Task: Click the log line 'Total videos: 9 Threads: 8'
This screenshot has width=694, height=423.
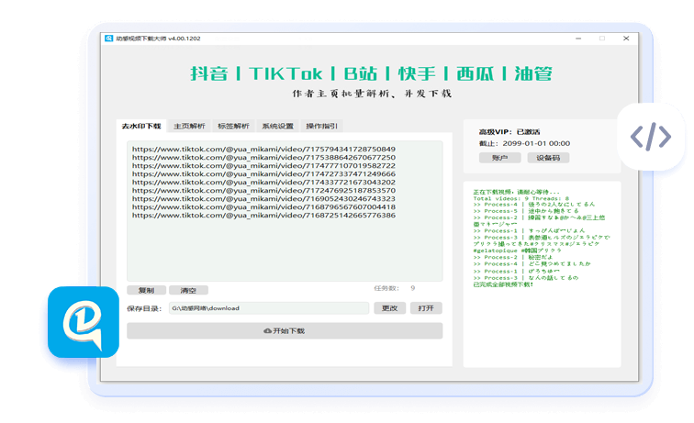Action: [x=520, y=199]
